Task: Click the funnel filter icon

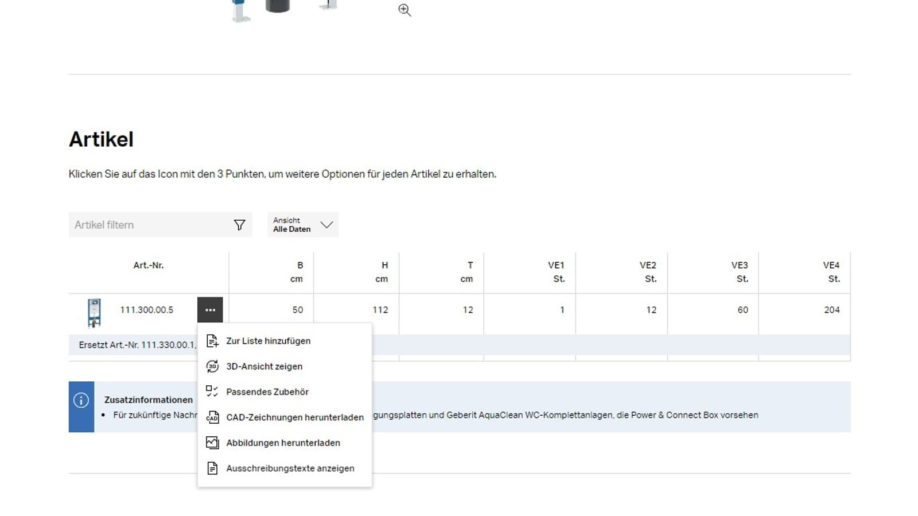Action: 239,225
